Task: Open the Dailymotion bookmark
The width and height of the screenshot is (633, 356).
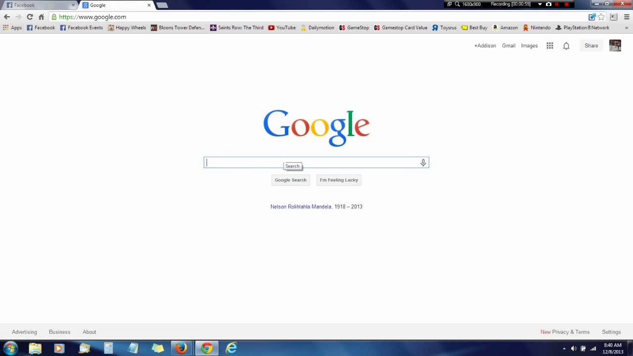Action: (x=317, y=28)
